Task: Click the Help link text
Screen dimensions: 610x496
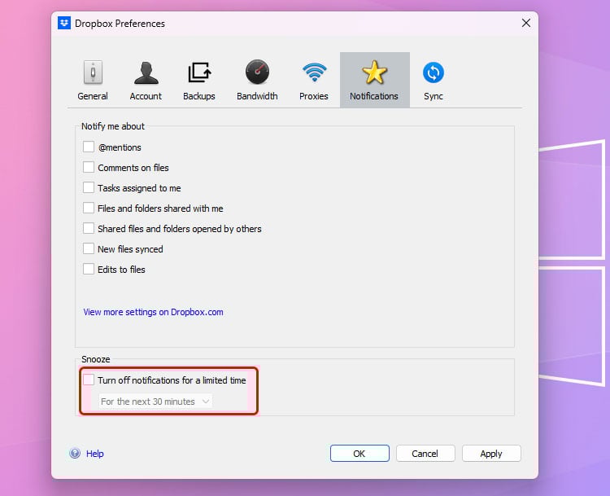Action: tap(94, 454)
